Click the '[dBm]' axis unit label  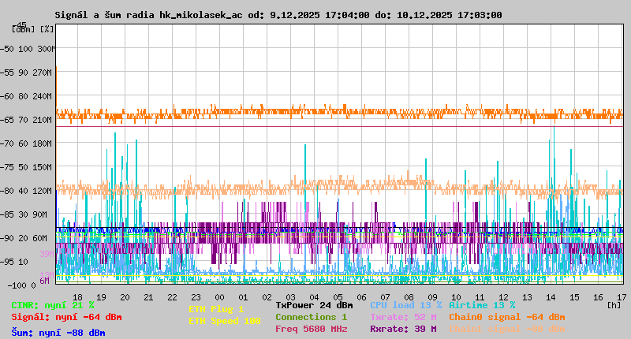[x=24, y=29]
